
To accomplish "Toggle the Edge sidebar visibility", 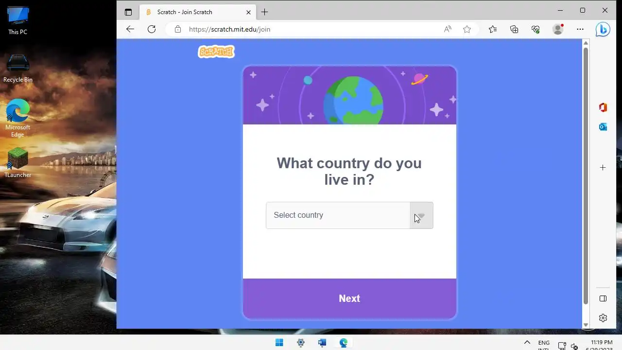I will pos(603,298).
